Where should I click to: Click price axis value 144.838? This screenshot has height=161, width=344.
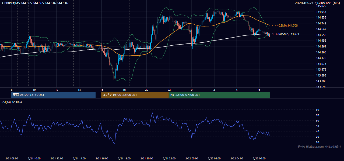pos(321,17)
